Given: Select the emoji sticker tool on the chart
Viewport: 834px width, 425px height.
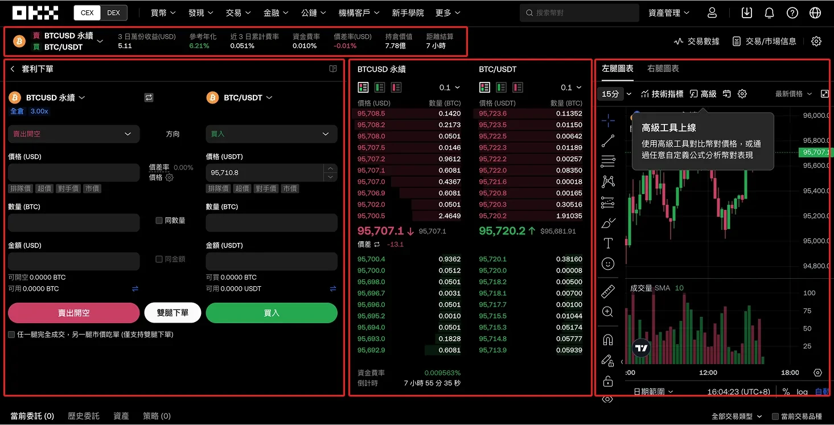Looking at the screenshot, I should coord(608,263).
